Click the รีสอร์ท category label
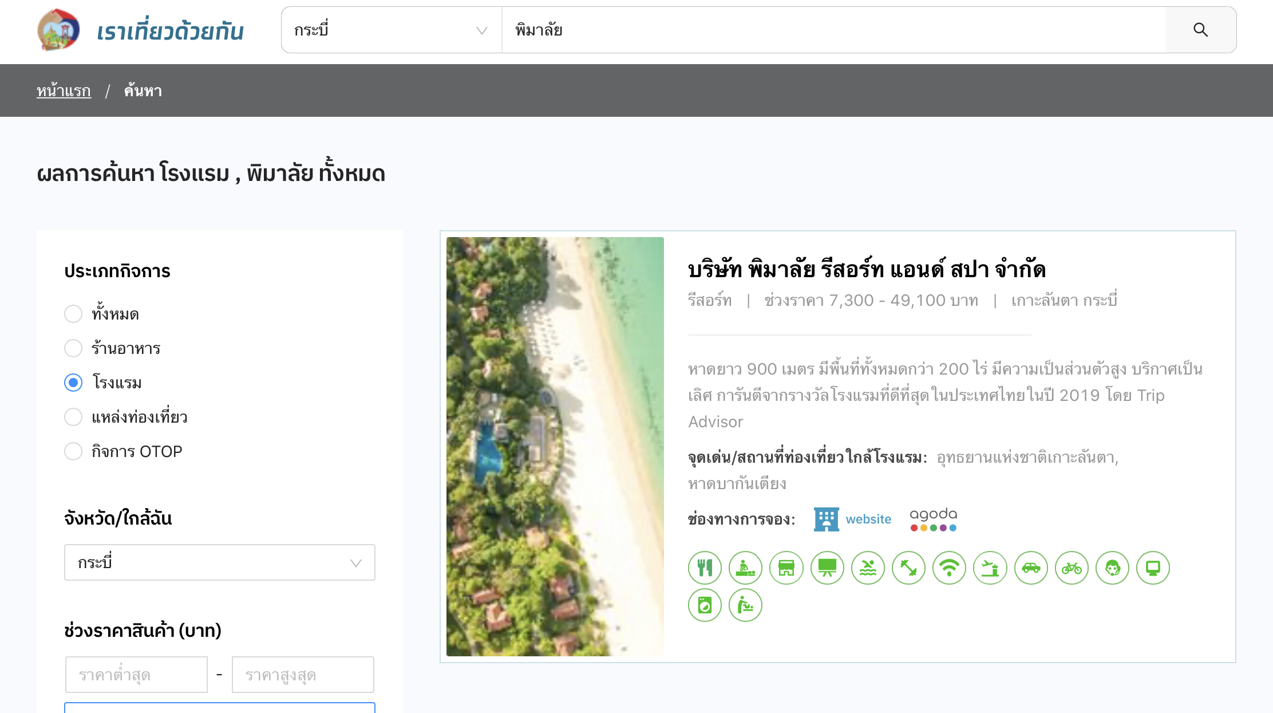1273x713 pixels. pyautogui.click(x=710, y=300)
